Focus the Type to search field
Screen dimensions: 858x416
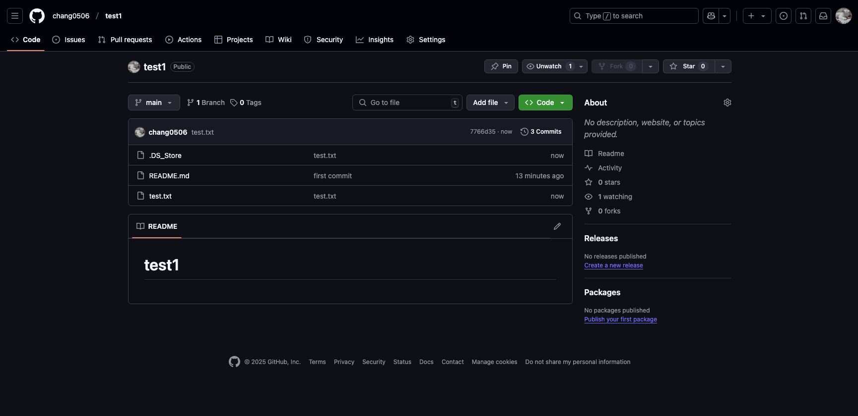click(x=634, y=16)
